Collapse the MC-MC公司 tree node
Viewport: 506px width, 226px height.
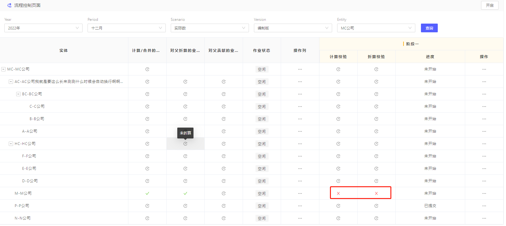point(3,69)
